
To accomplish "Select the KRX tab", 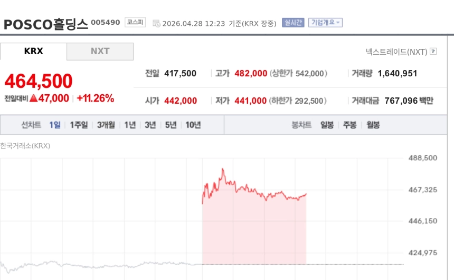I will click(x=33, y=52).
